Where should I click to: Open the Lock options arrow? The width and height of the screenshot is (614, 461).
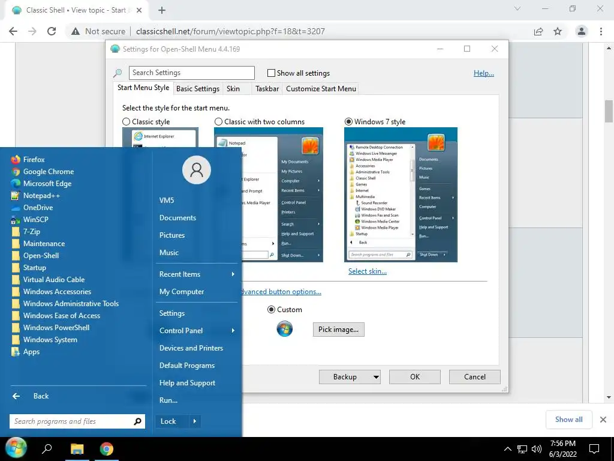[x=195, y=421]
